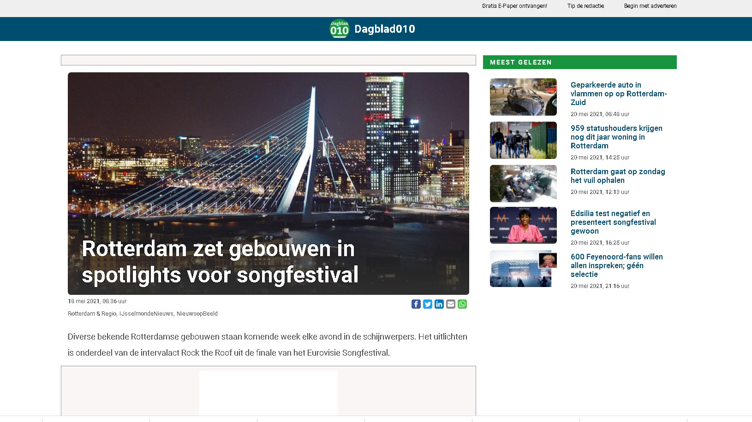Open 600 Feyenoord-fans willen inspreken article
This screenshot has width=752, height=422.
[617, 265]
